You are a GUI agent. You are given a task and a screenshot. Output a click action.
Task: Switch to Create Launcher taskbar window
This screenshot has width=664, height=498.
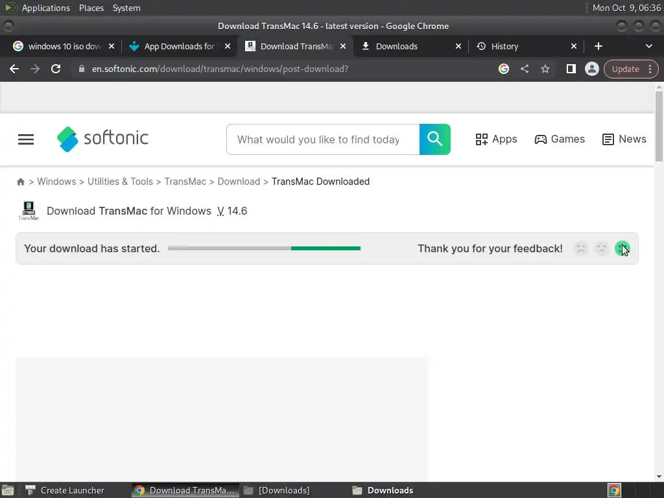point(65,490)
